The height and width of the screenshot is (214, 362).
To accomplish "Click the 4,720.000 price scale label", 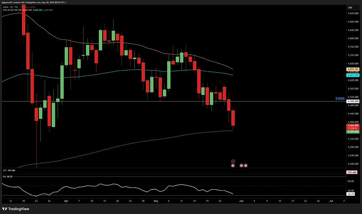I will [x=353, y=55].
